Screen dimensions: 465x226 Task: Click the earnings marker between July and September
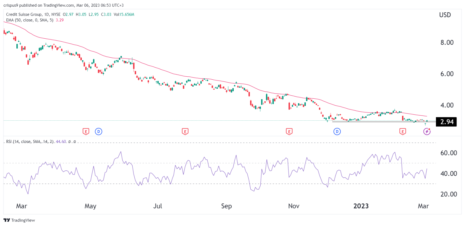click(185, 131)
